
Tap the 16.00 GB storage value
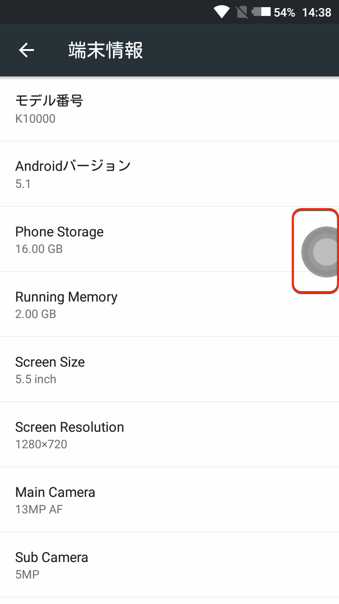point(39,249)
